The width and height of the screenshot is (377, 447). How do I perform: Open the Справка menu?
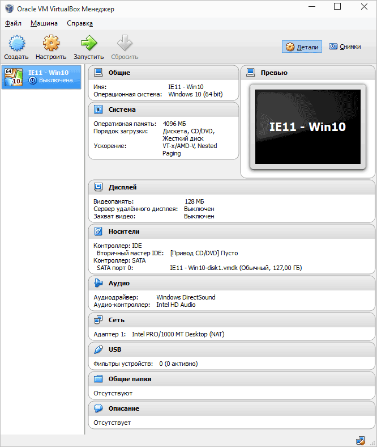click(80, 23)
